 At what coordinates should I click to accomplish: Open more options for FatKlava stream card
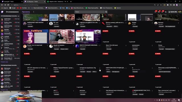point(47,45)
